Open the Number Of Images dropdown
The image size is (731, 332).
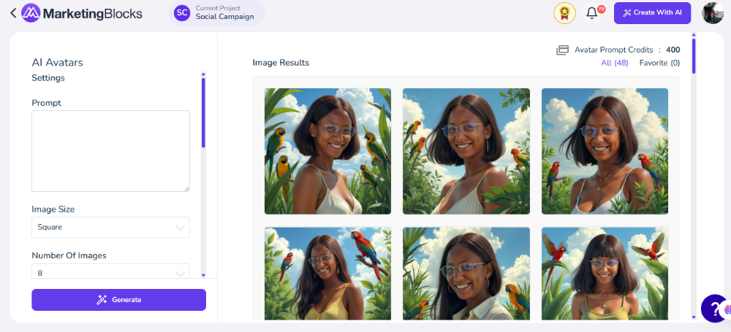pos(110,271)
